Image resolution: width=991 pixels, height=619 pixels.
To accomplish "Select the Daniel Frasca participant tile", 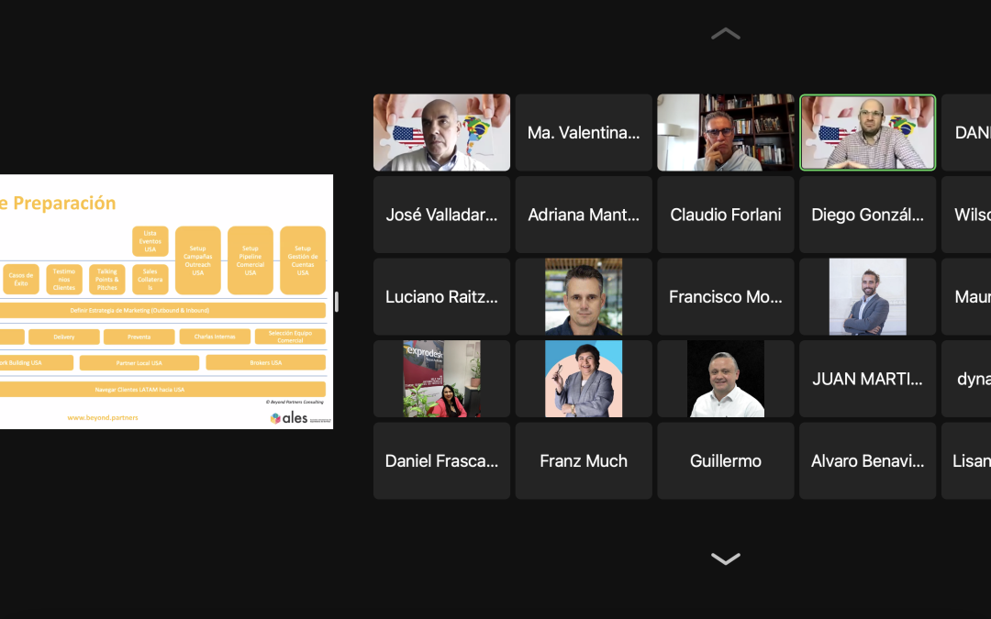I will click(x=441, y=461).
